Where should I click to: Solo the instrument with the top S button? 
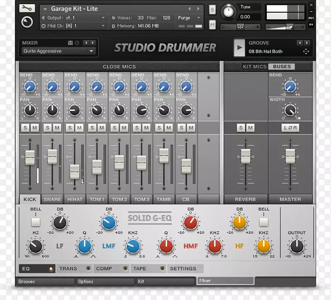click(x=212, y=10)
